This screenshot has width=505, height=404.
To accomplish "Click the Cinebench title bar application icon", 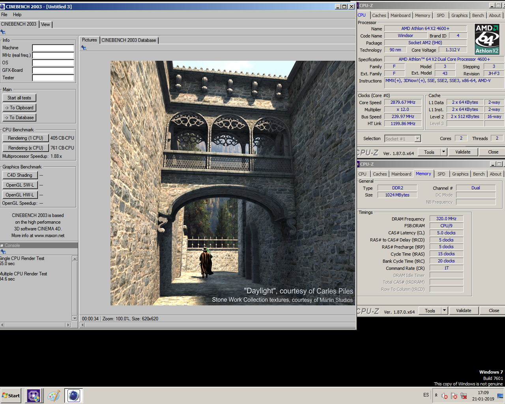I will click(2, 7).
